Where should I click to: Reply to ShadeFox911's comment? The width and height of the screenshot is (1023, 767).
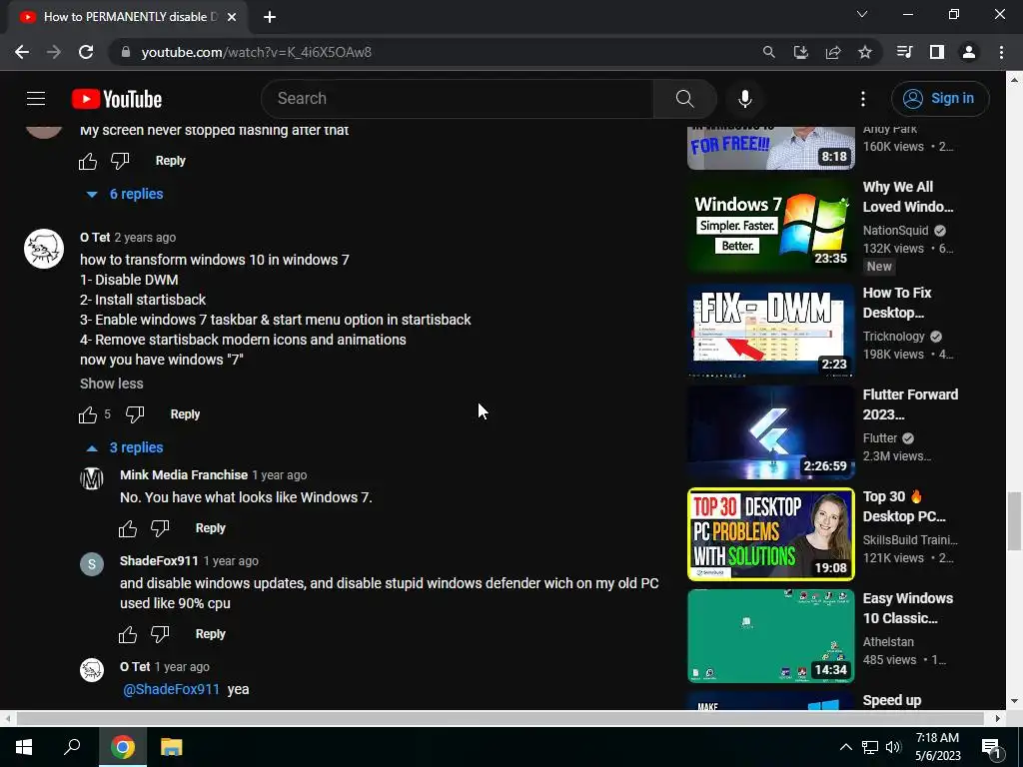(210, 634)
